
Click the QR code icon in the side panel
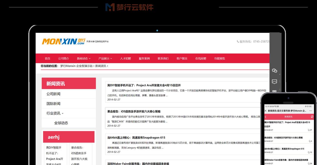(x=275, y=91)
